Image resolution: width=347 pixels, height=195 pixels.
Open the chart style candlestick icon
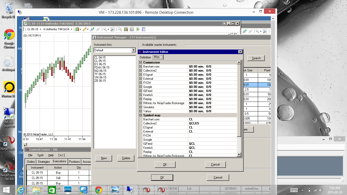(77, 29)
